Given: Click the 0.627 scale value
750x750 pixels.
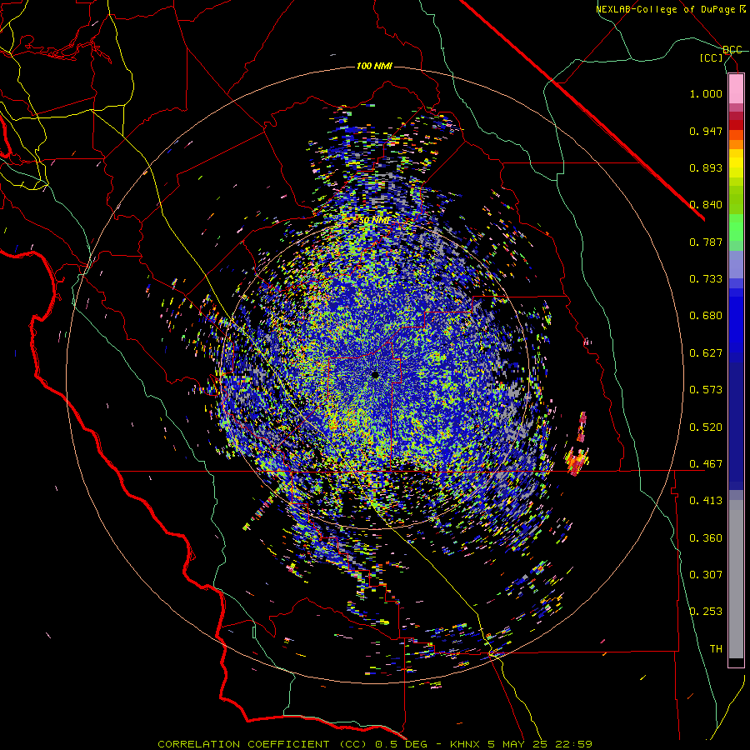Looking at the screenshot, I should [706, 353].
